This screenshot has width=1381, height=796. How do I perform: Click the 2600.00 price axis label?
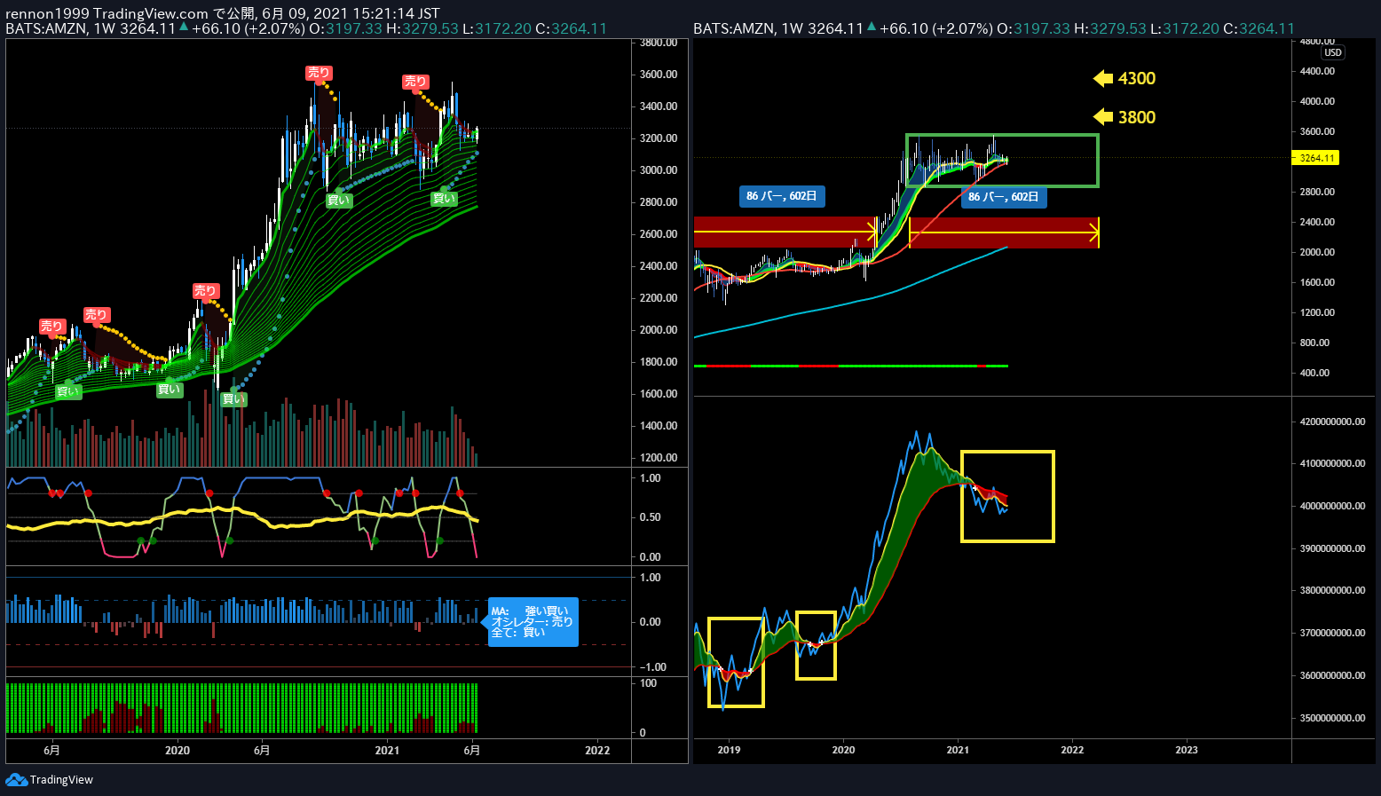pyautogui.click(x=659, y=234)
